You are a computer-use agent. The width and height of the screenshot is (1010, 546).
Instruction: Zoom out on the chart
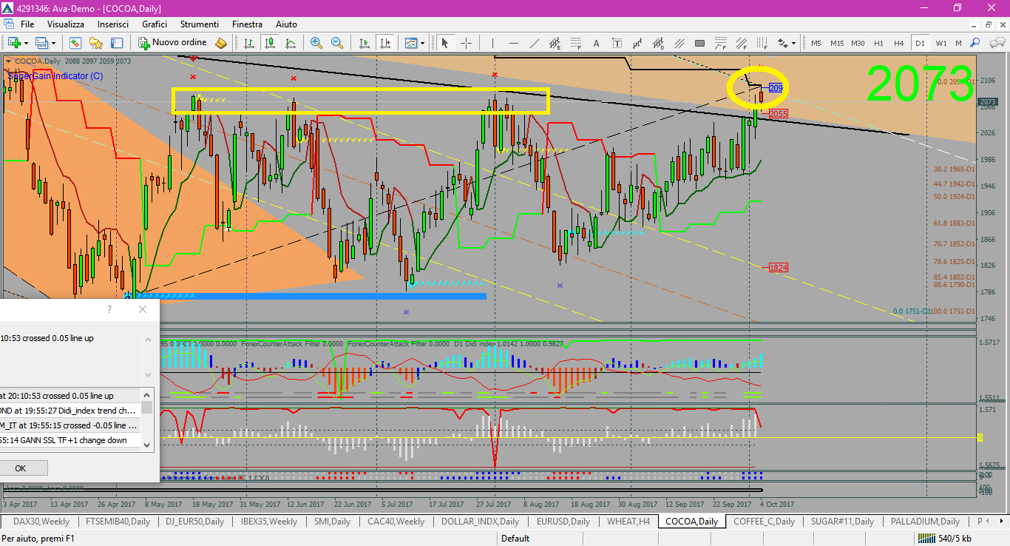(337, 43)
